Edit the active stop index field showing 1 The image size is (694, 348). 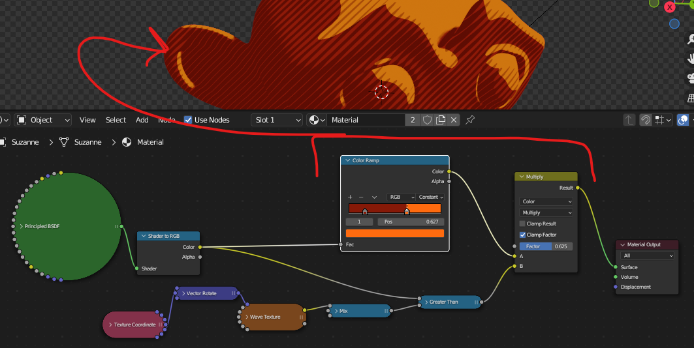coord(359,222)
